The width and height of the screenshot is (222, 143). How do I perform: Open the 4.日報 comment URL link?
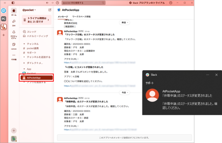coord(100,86)
